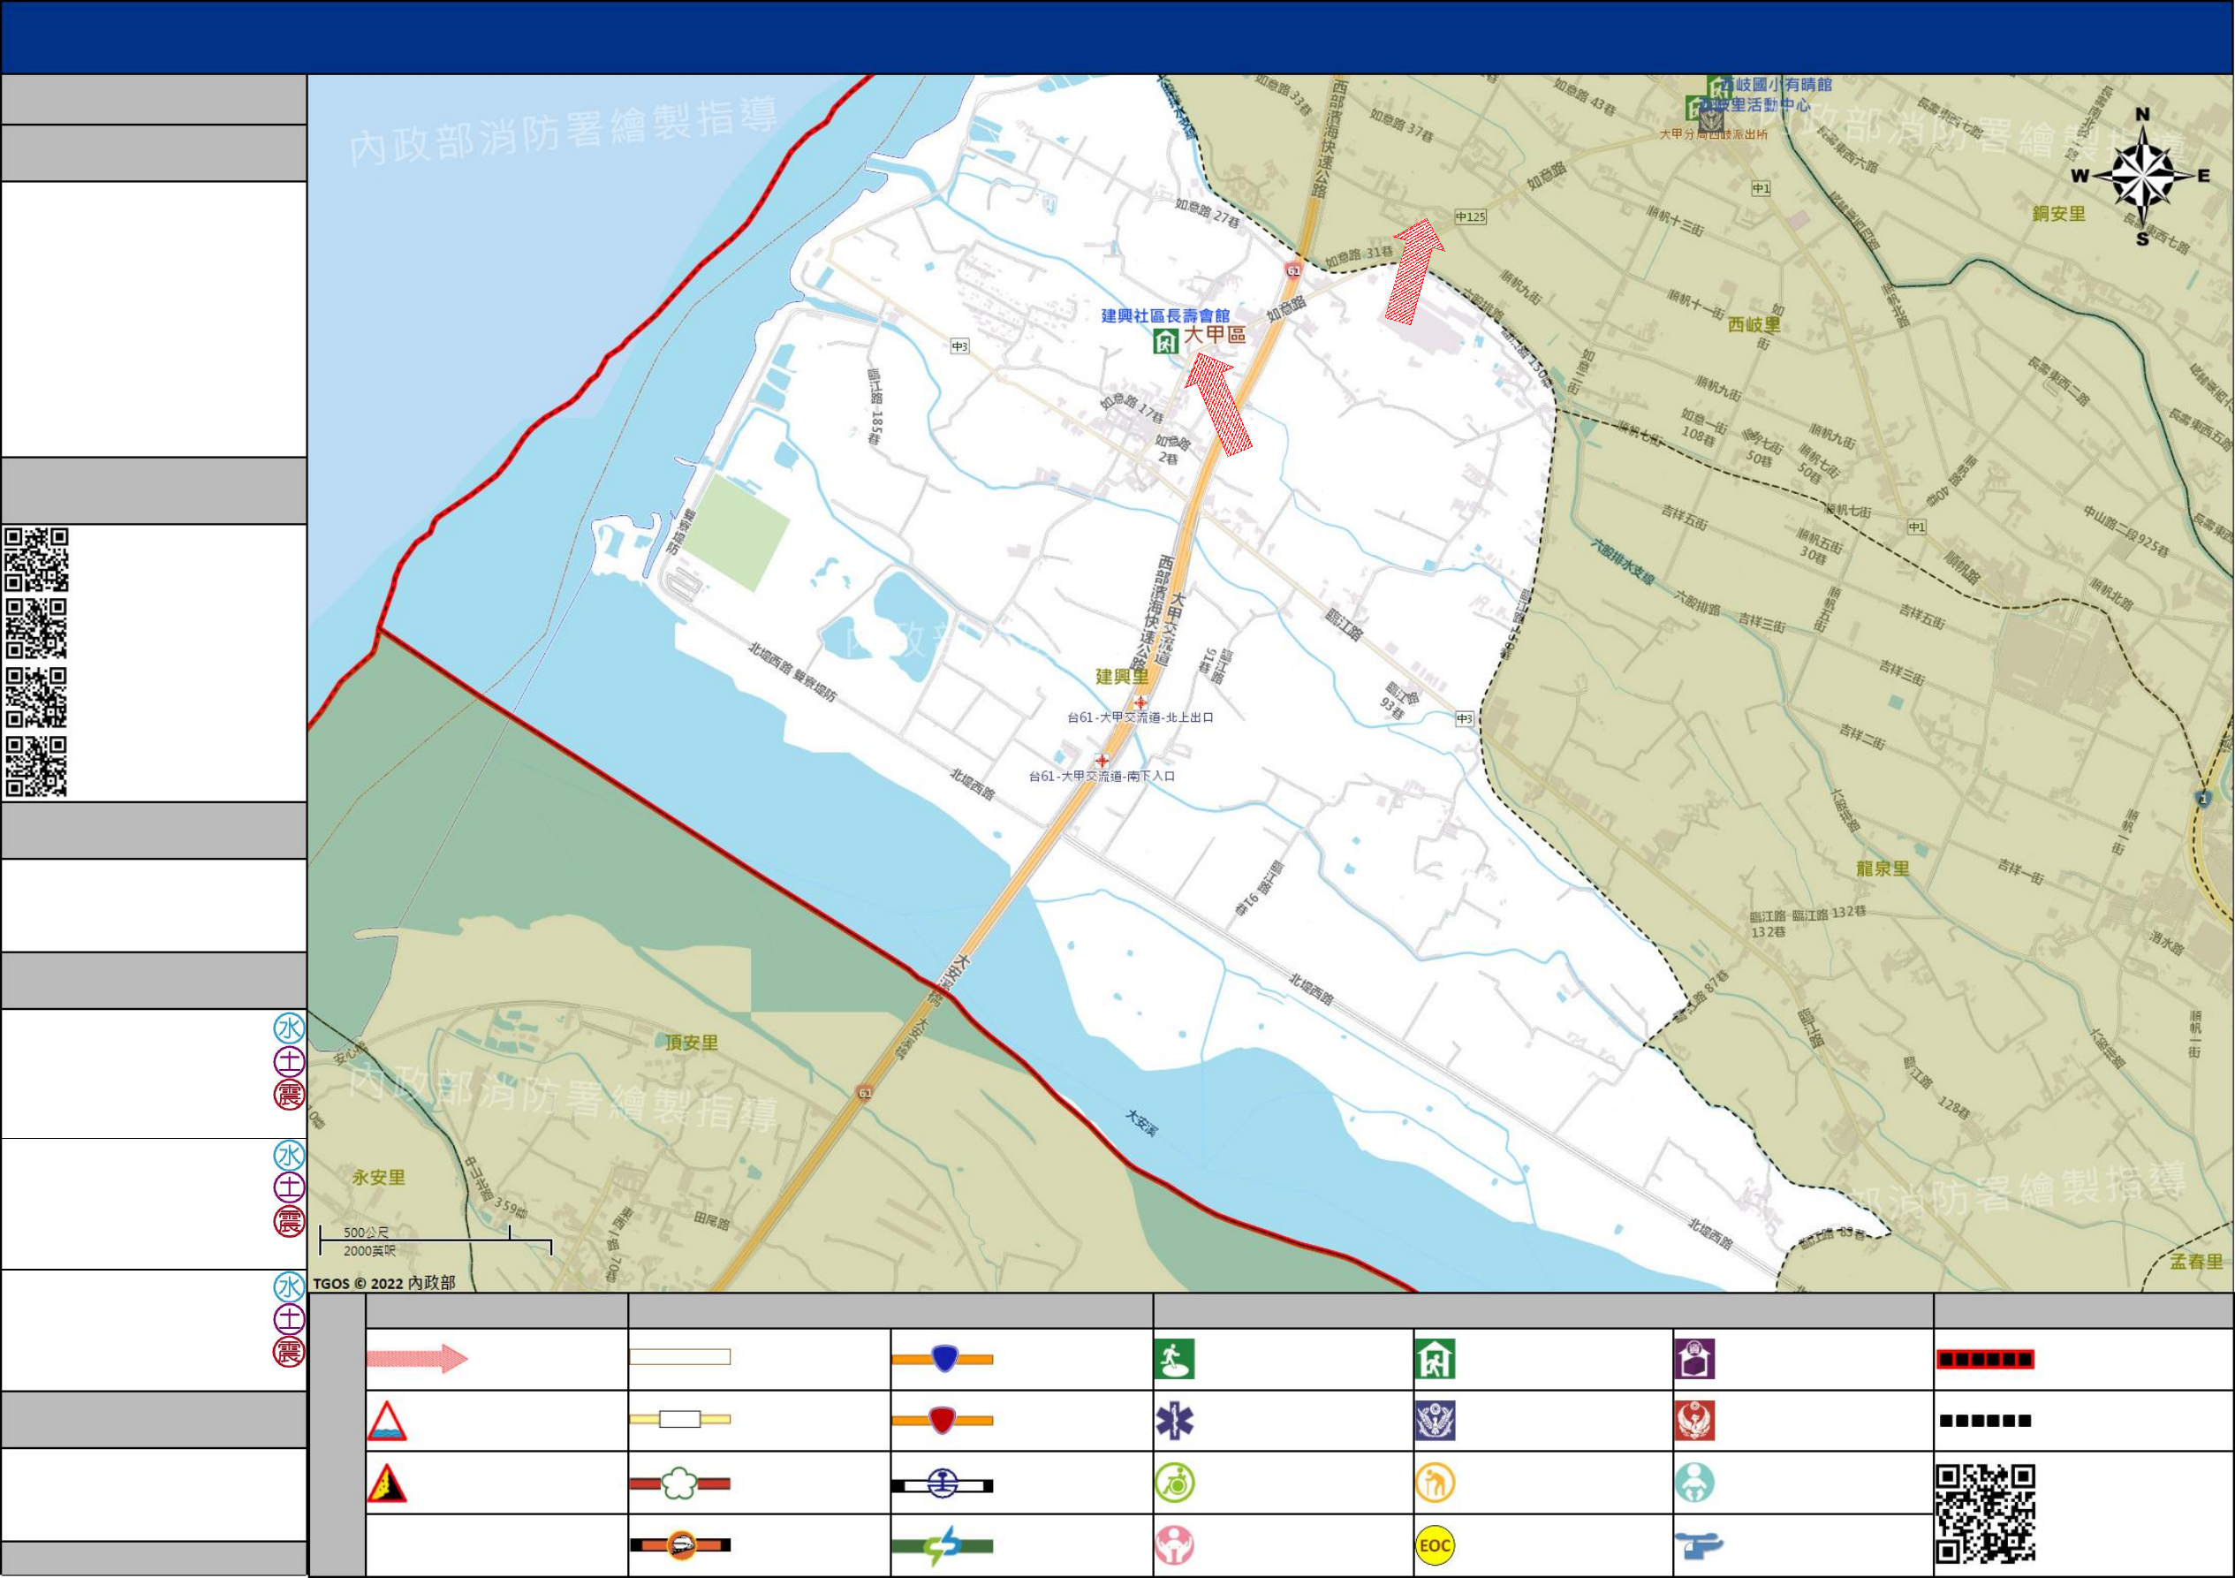The width and height of the screenshot is (2235, 1578).
Task: Click the 大甲分局西岐派出所 label
Action: tap(1713, 134)
